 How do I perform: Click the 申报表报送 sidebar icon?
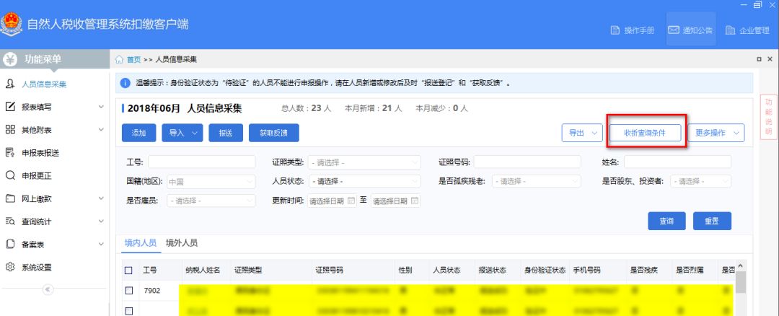pyautogui.click(x=10, y=152)
